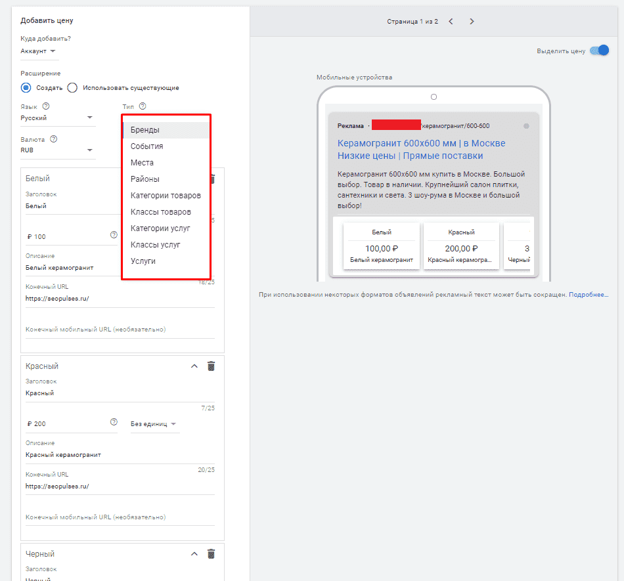Click the Страница 1 из 2 label
624x581 pixels.
click(x=412, y=22)
